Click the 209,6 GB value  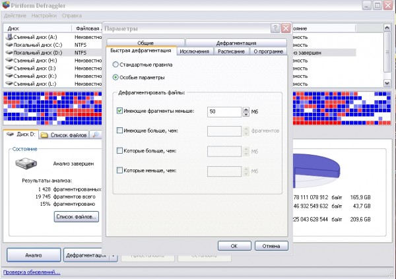click(360, 219)
